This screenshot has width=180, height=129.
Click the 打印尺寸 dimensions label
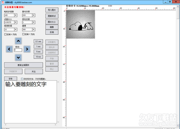click(83, 6)
